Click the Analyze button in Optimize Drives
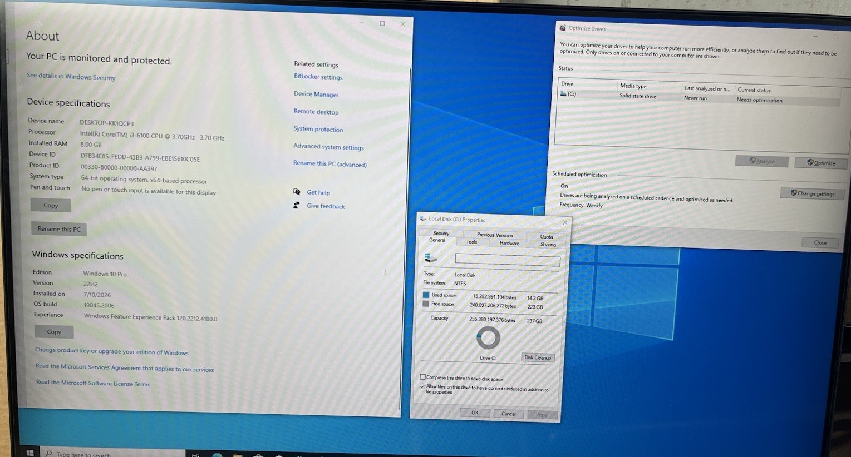 coord(762,161)
